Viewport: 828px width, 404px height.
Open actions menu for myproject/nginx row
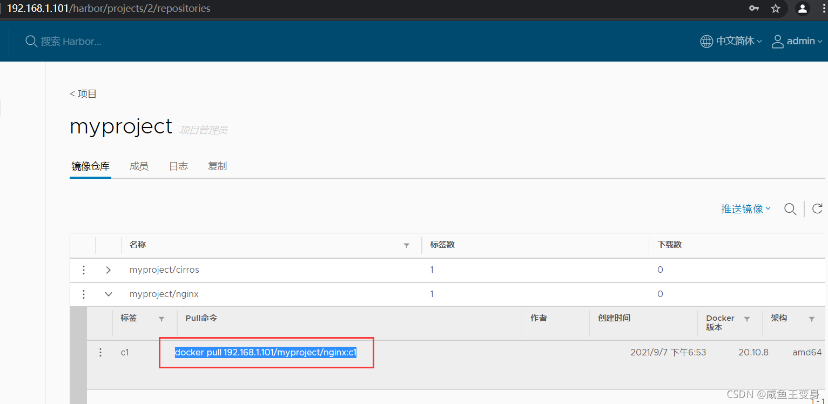click(x=84, y=294)
